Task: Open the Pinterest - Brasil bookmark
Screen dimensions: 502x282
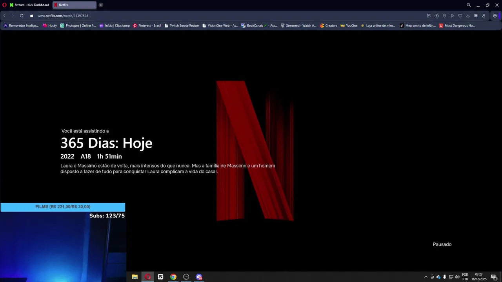Action: click(147, 25)
